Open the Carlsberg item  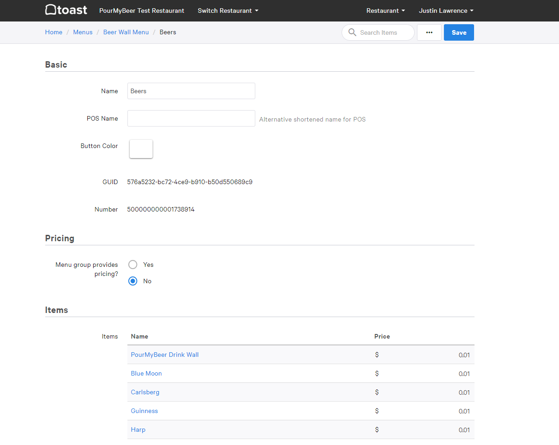[145, 392]
